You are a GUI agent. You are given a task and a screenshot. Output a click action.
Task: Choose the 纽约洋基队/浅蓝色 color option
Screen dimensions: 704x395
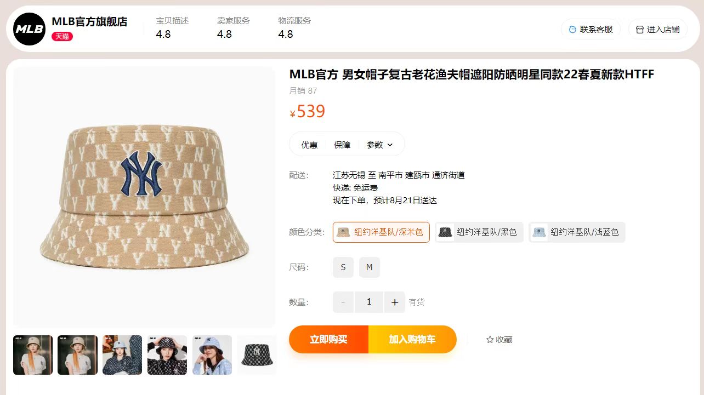[x=577, y=232]
